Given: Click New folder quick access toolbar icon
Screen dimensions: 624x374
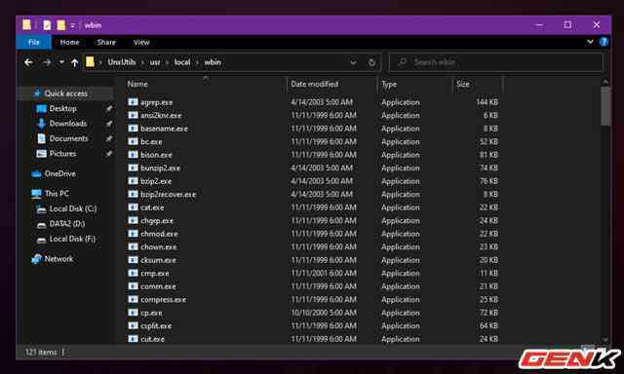Looking at the screenshot, I should [x=60, y=25].
